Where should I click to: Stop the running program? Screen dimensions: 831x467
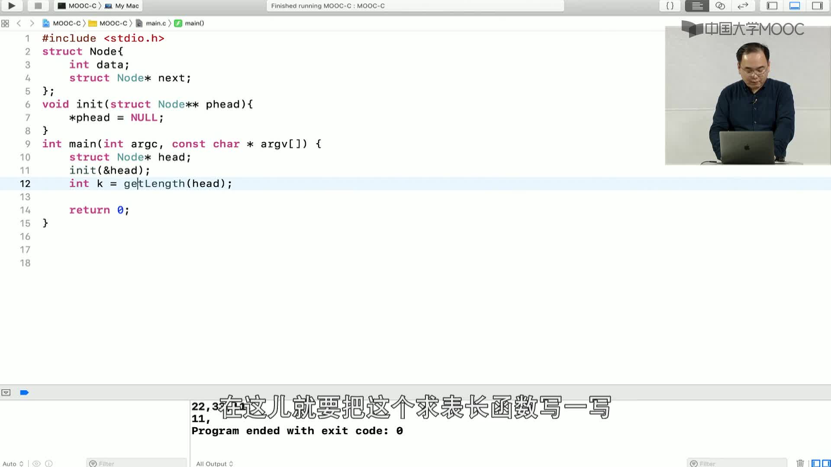(38, 6)
